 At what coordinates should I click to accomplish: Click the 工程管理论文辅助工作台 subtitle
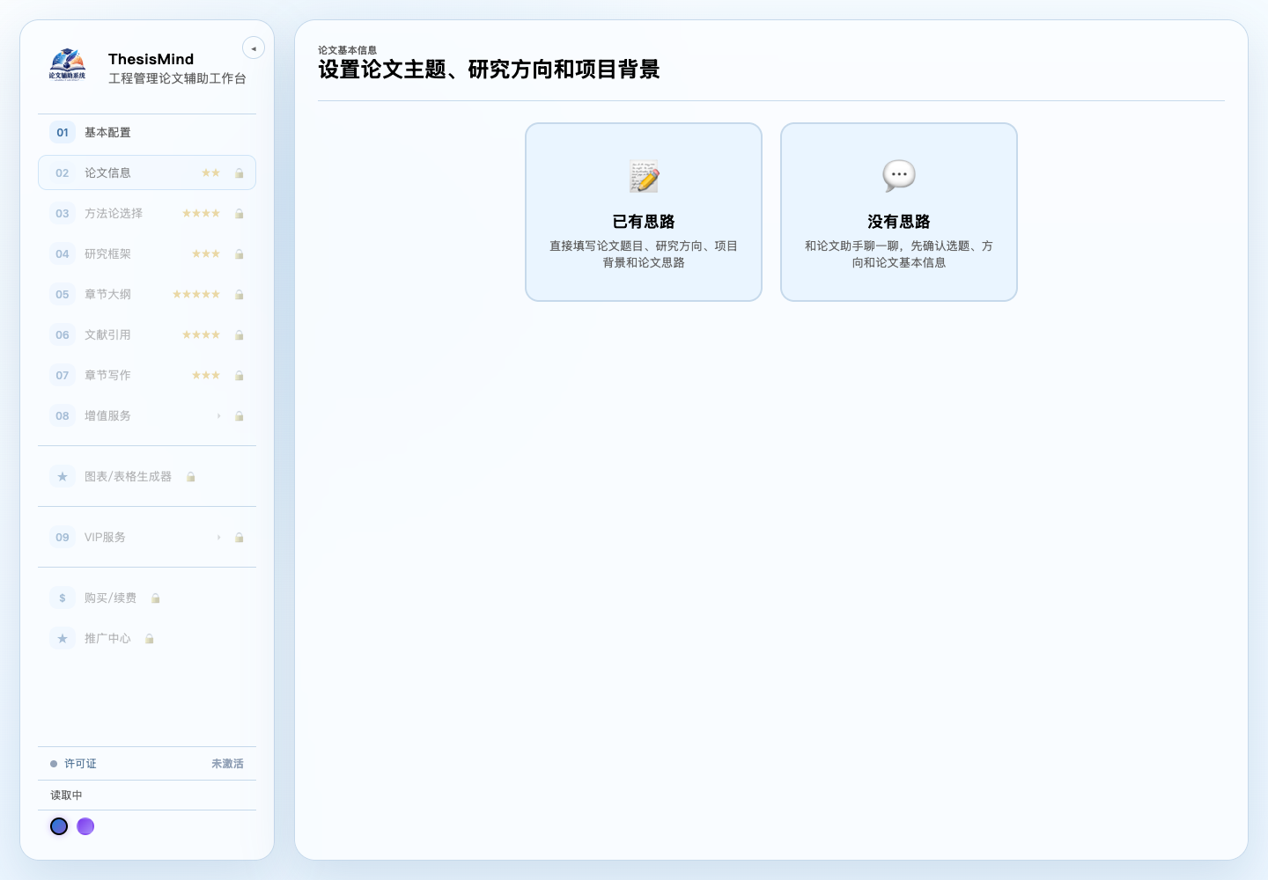point(177,78)
